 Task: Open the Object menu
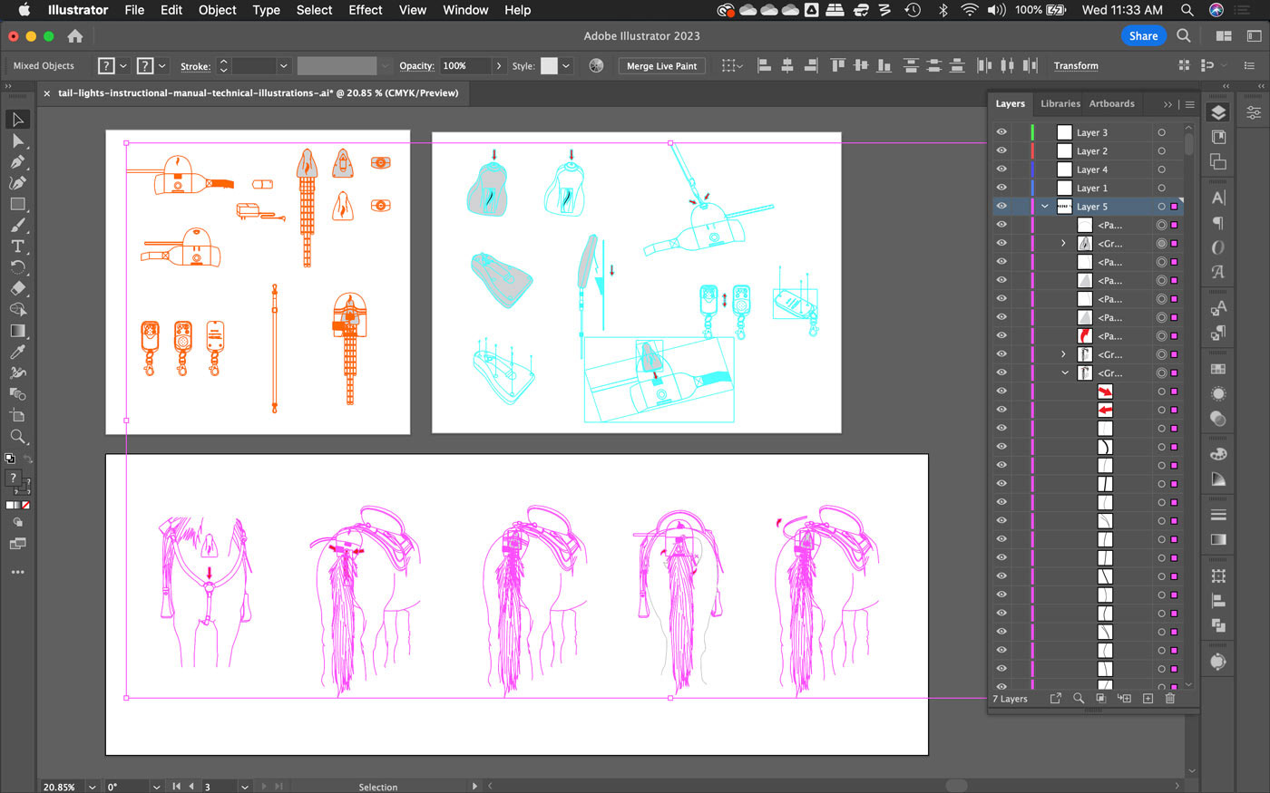coord(218,10)
